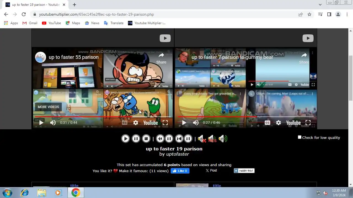Open Windows Start button
Image resolution: width=353 pixels, height=198 pixels.
click(x=7, y=193)
